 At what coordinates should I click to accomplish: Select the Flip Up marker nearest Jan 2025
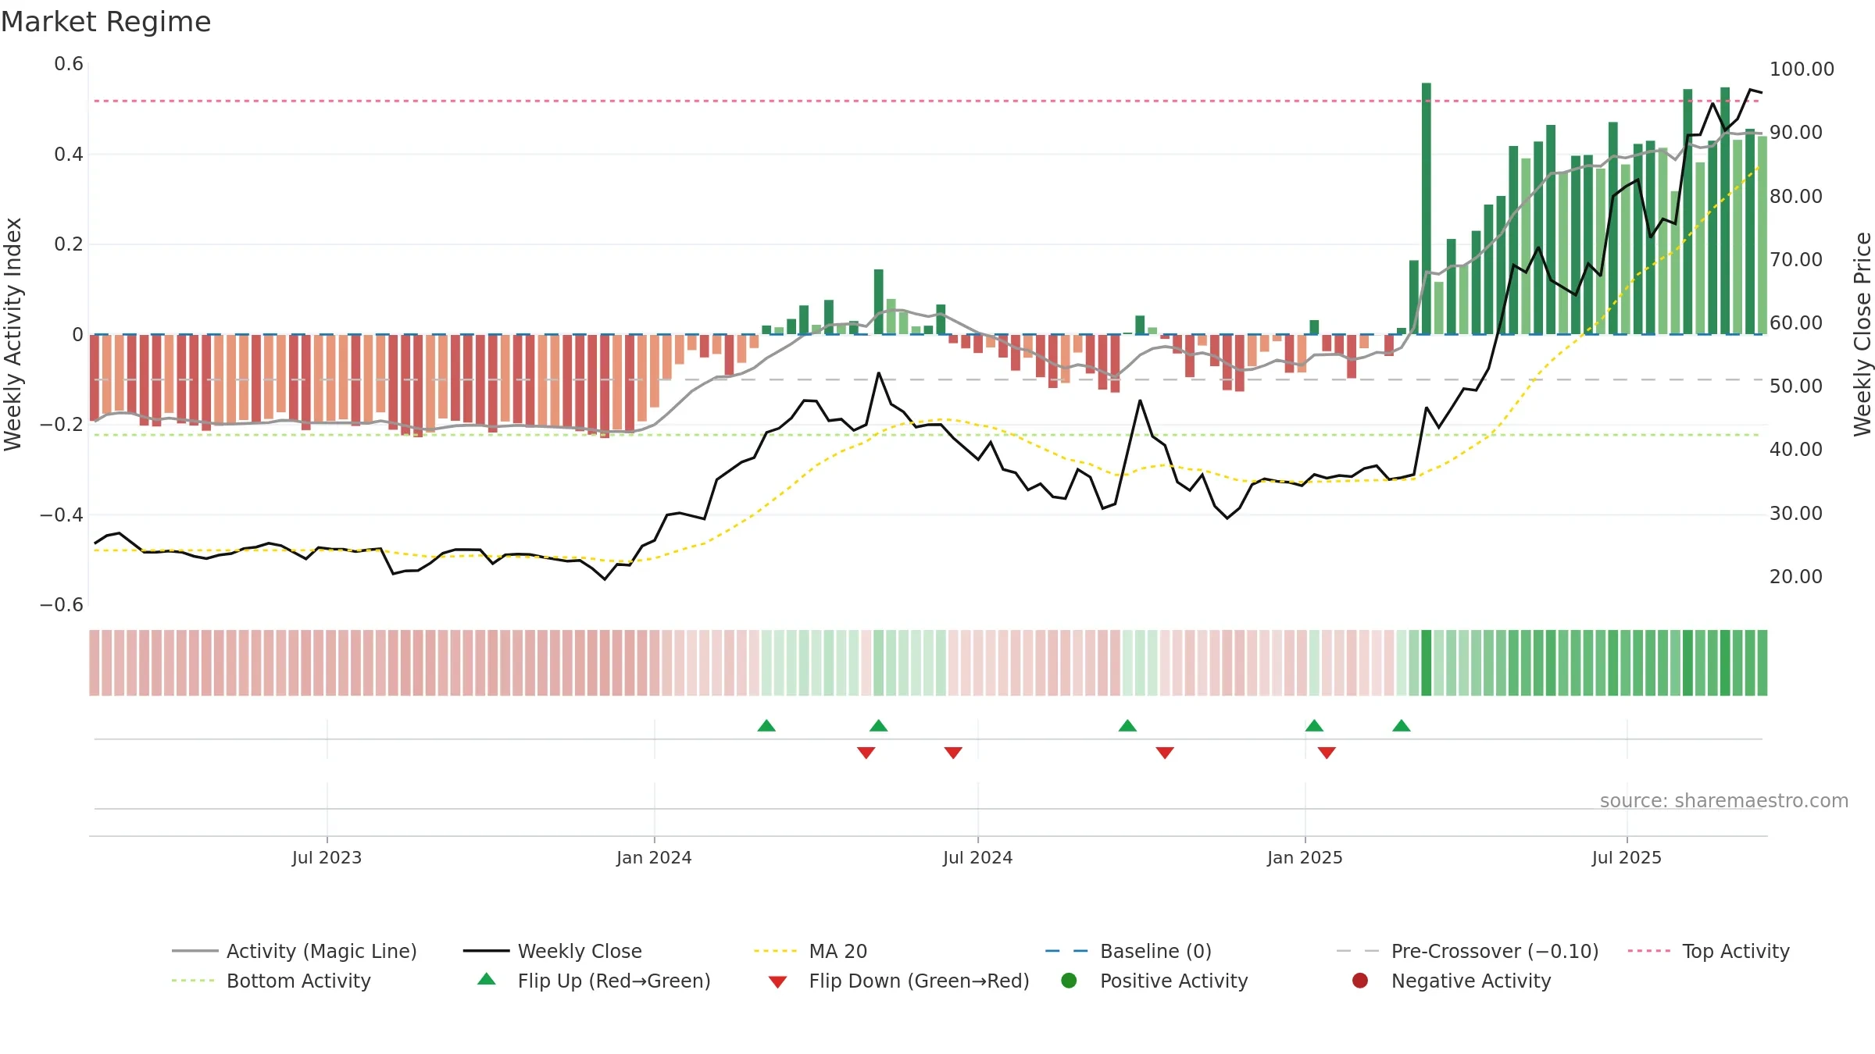coord(1314,726)
